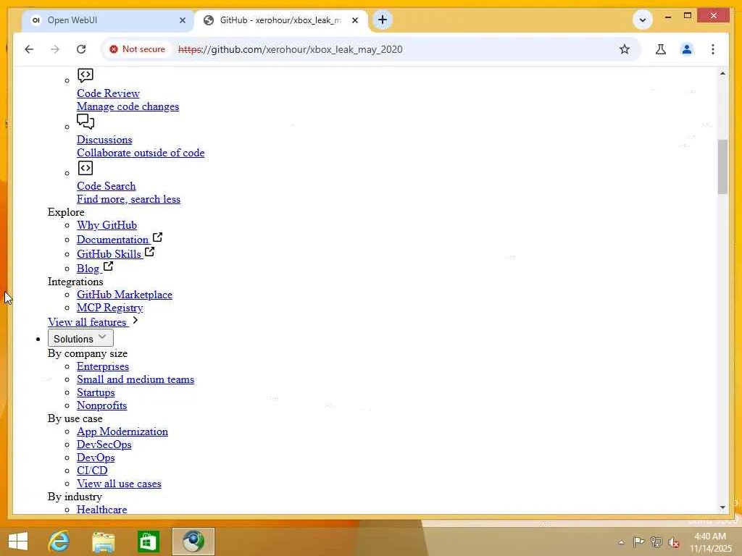Open the Nonprofits link
Screen dimensions: 742x556
point(101,405)
